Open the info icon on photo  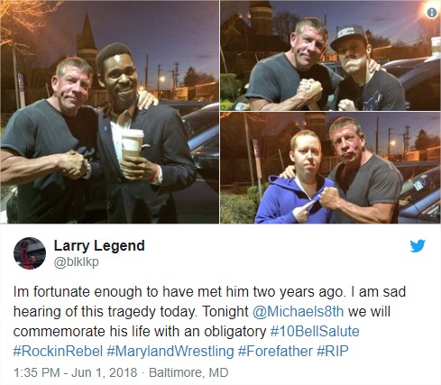tap(432, 13)
